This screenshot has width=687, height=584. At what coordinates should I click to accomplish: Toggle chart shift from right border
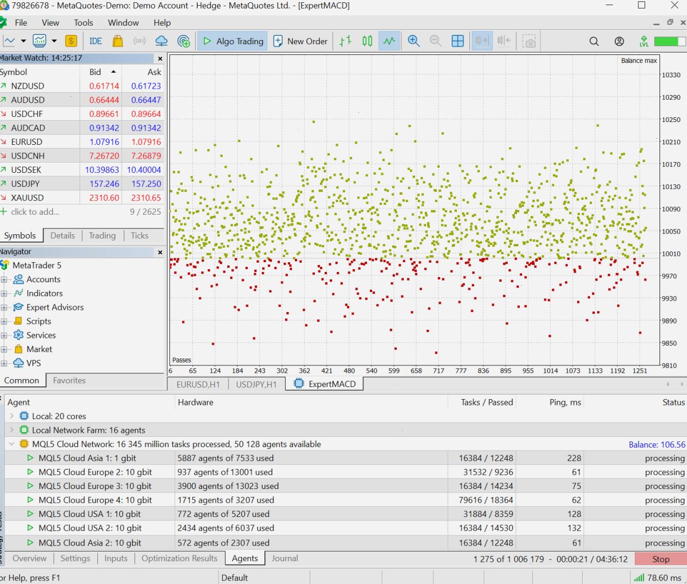[504, 41]
